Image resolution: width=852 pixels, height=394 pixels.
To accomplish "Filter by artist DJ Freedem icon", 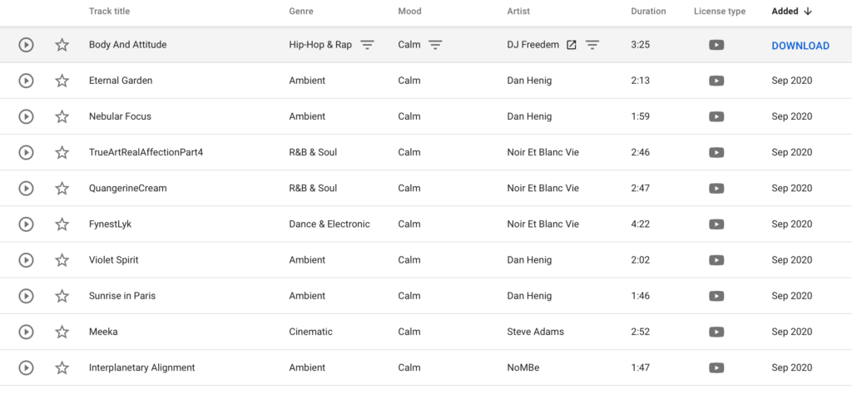I will pos(592,45).
